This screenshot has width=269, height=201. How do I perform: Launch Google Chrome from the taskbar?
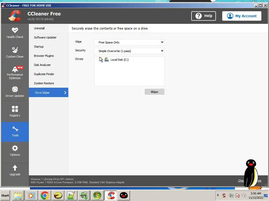point(45,195)
